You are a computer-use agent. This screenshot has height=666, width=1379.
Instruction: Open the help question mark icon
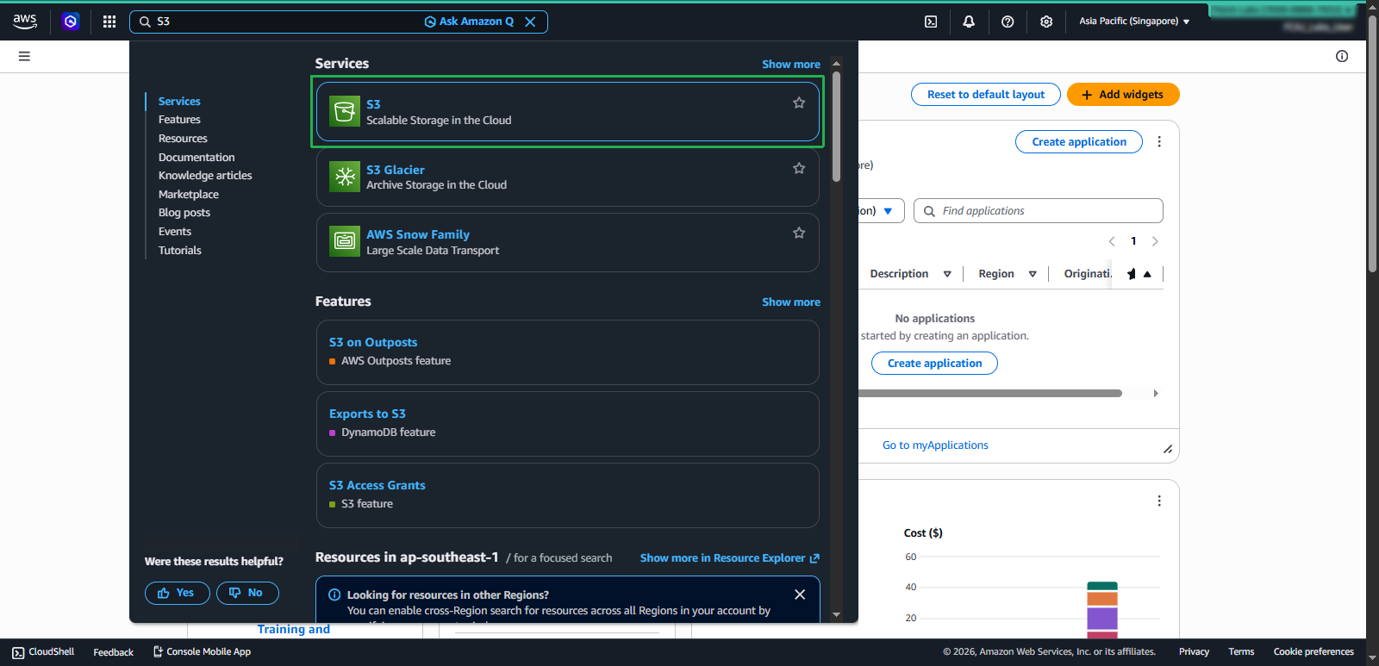point(1008,22)
